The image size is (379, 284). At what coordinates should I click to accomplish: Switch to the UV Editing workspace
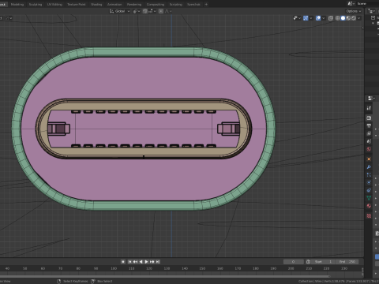(54, 4)
